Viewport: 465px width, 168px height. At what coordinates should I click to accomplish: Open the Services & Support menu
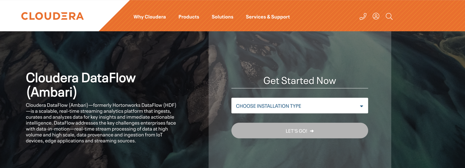pos(268,17)
